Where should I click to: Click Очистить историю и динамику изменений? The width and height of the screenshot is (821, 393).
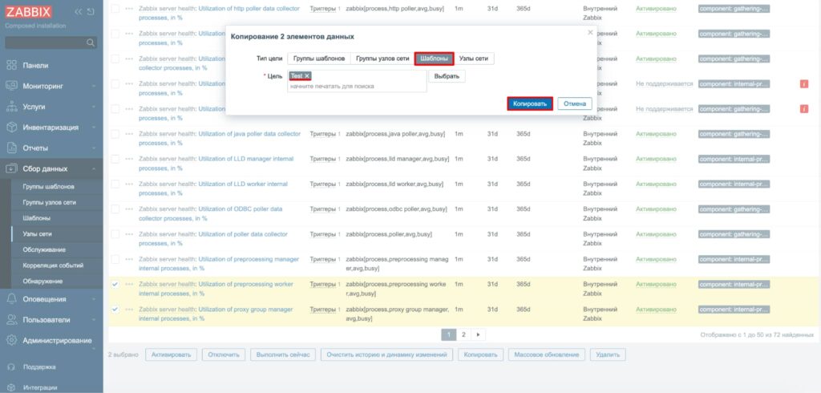[386, 355]
